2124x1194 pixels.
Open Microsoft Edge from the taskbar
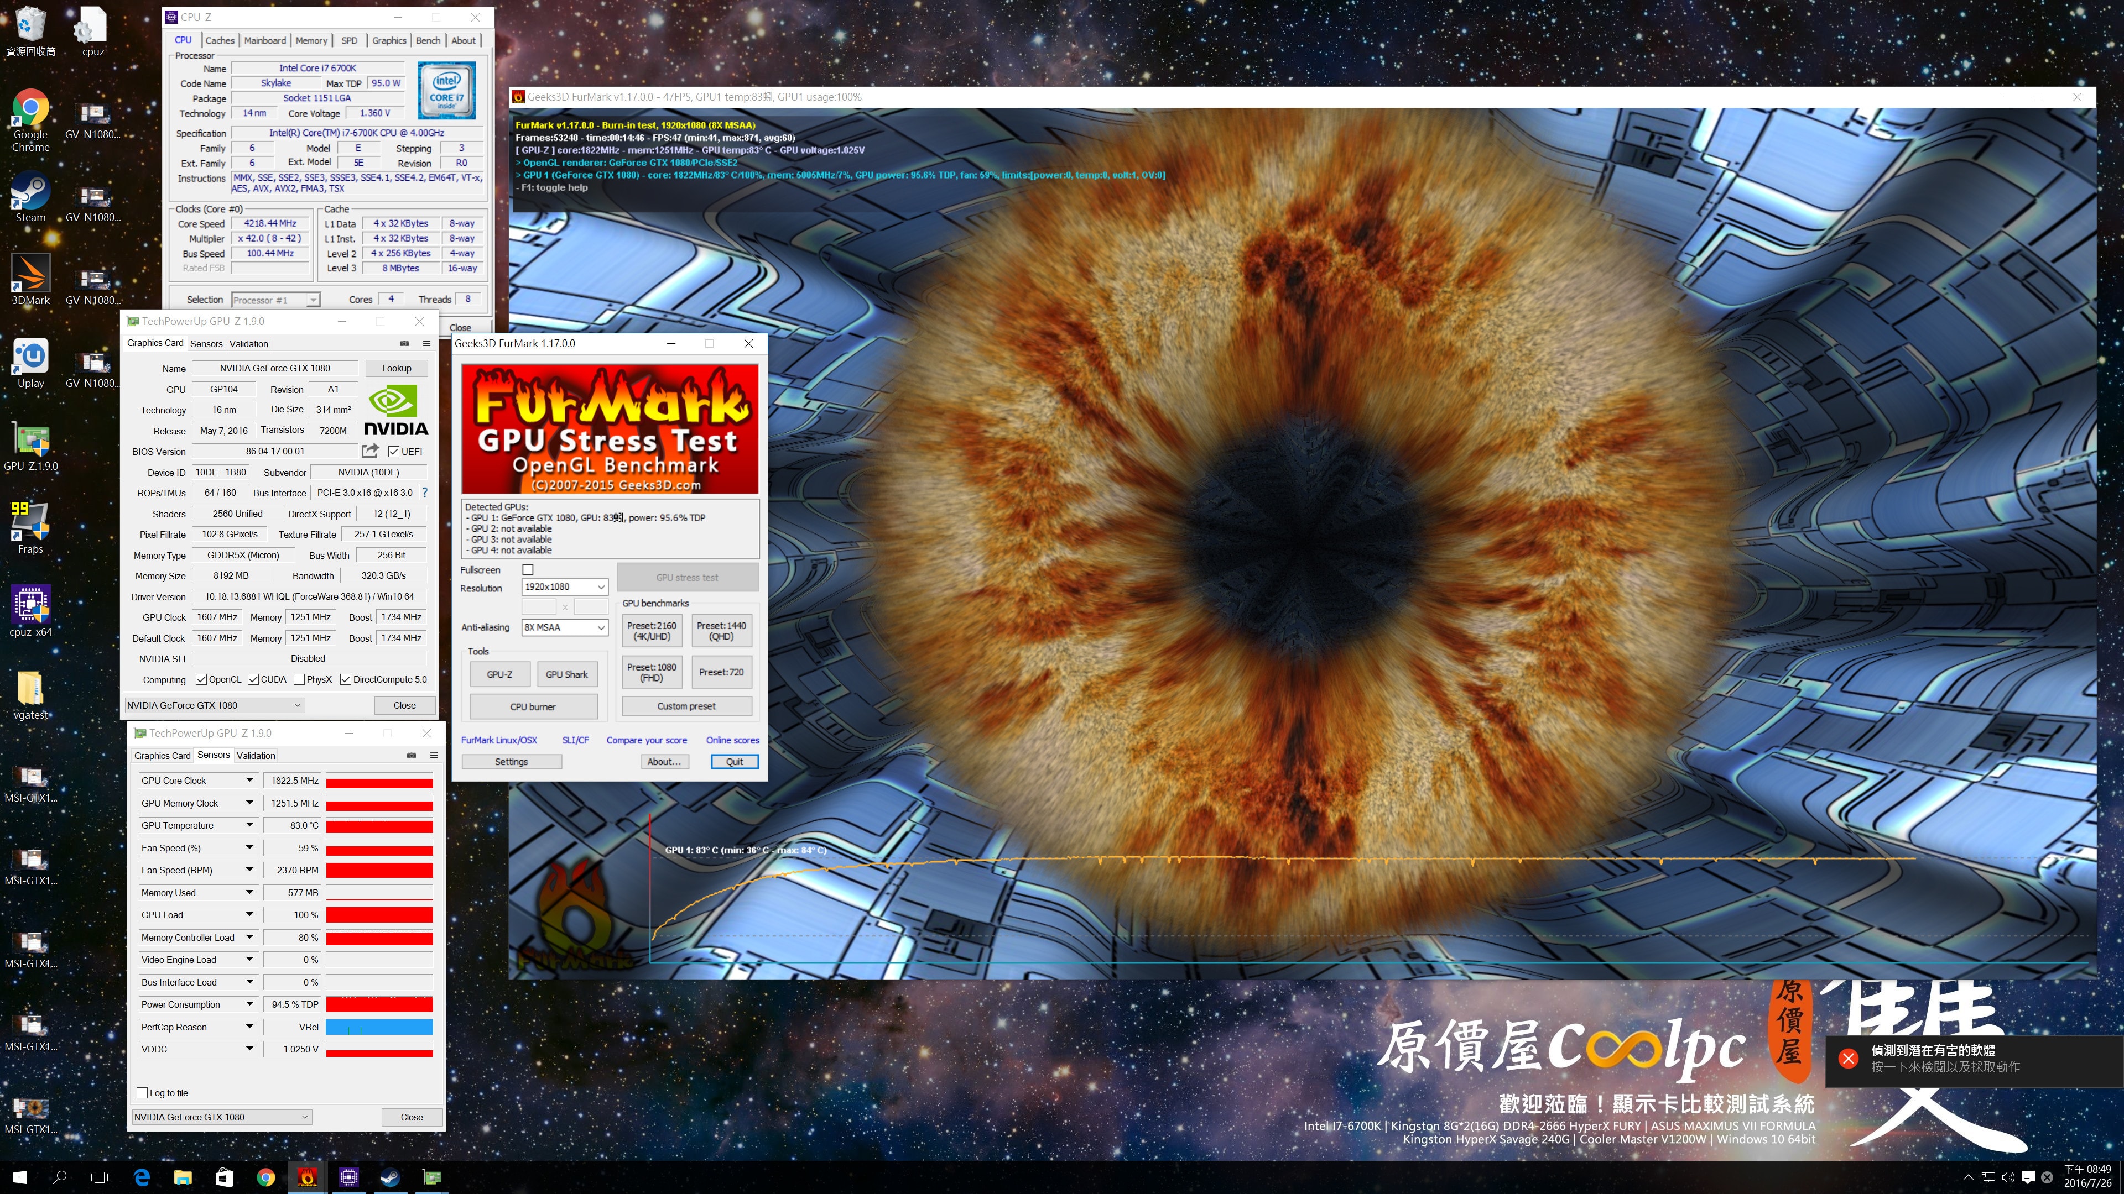coord(142,1177)
